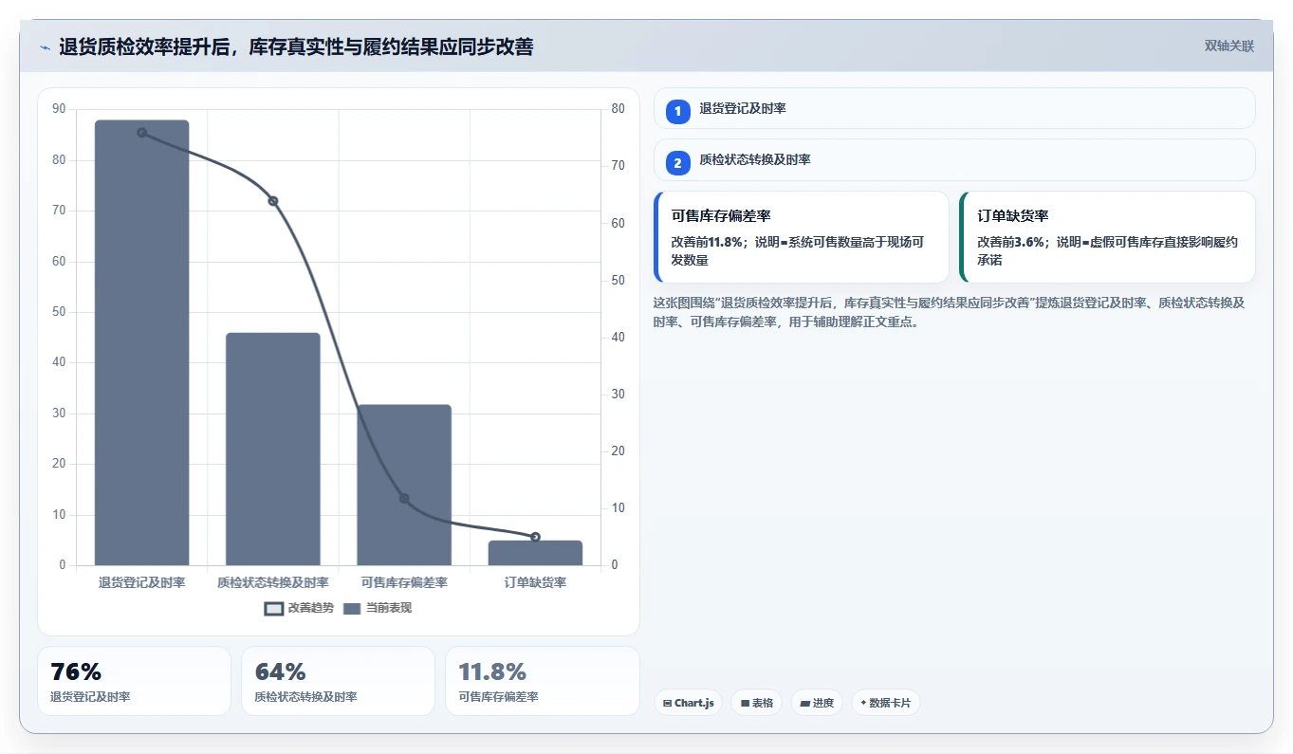Open the 订单缺货率 card with 改善前3.6%
This screenshot has width=1293, height=754.
pos(1107,237)
